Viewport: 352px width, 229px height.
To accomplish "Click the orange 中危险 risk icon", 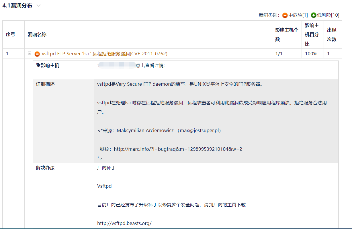I will (285, 15).
